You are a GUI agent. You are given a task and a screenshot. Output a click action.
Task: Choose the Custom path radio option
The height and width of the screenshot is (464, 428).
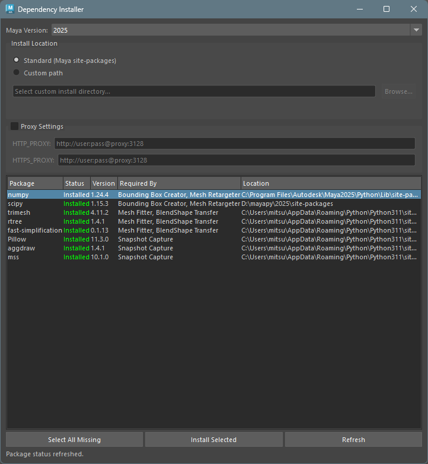click(x=17, y=73)
